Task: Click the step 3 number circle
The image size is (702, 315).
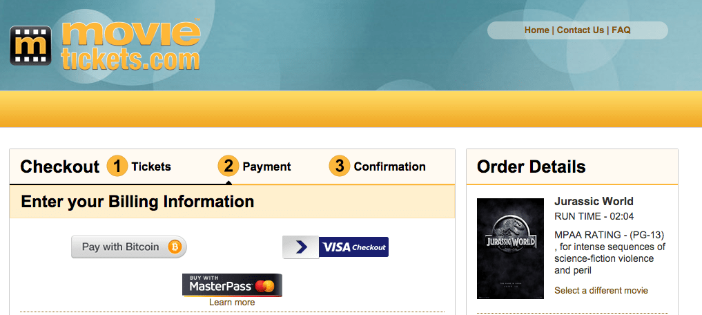Action: pyautogui.click(x=340, y=166)
